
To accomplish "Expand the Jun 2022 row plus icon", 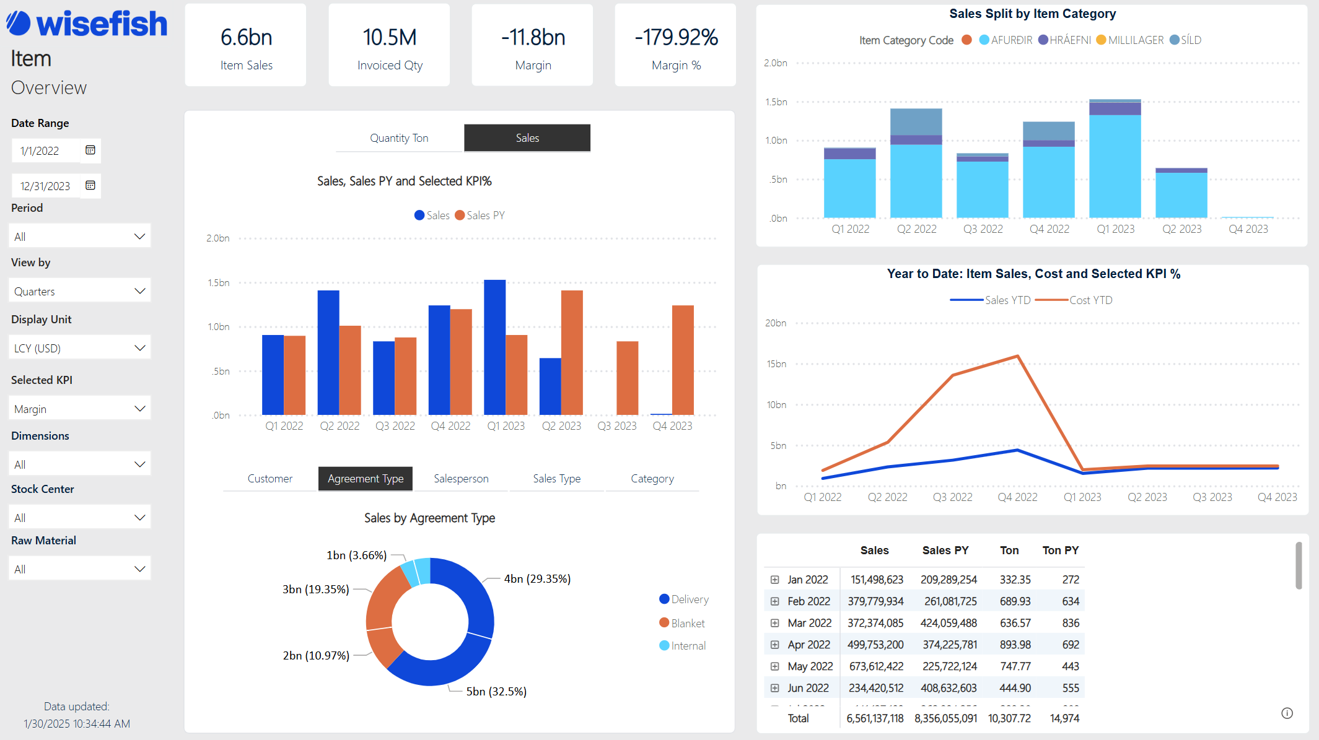I will [x=774, y=688].
